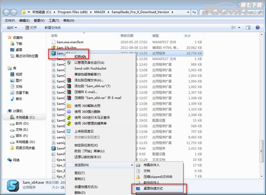Open 下载 folder in favorites
266x195 pixels.
pos(17,44)
